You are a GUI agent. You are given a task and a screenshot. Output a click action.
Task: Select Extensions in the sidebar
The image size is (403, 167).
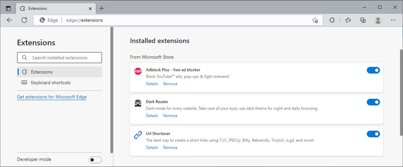59,72
